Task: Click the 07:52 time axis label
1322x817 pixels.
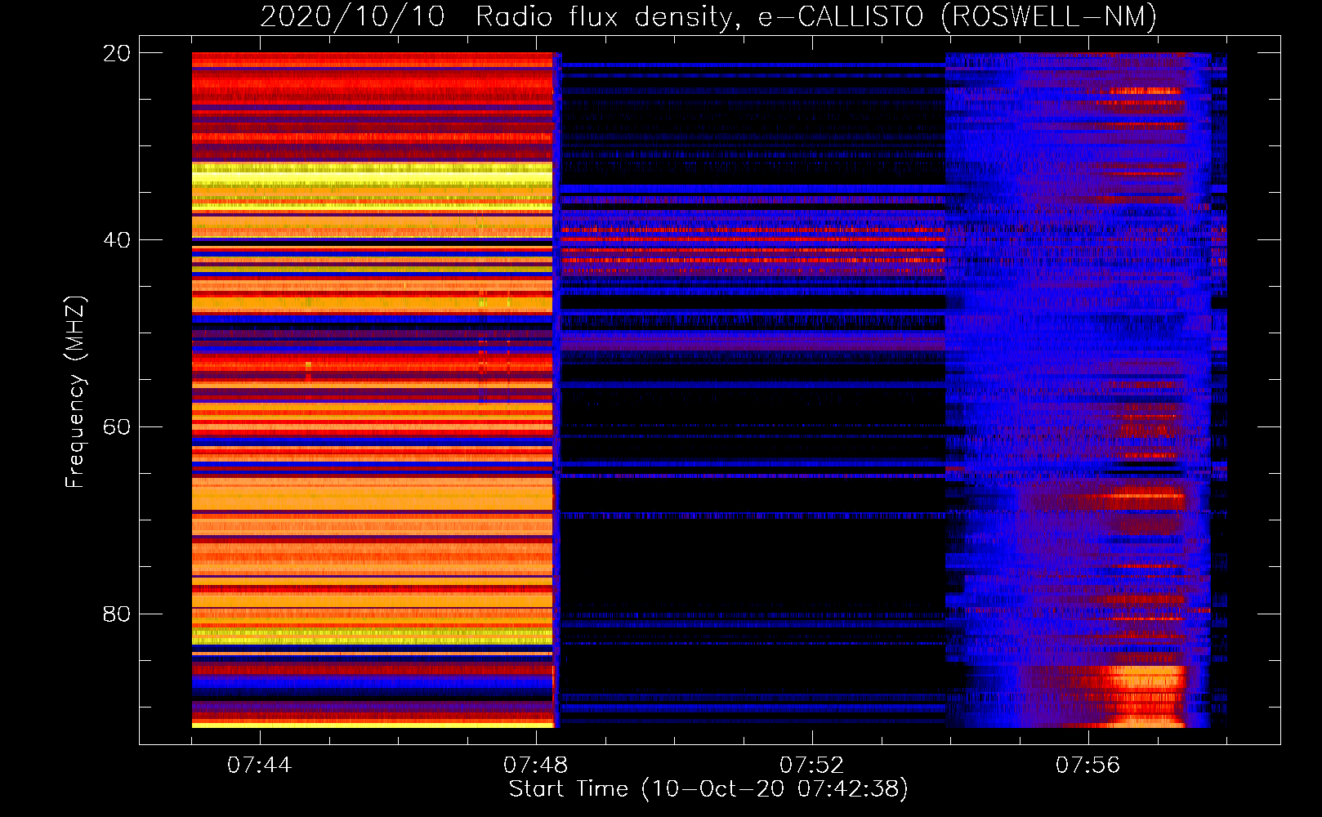Action: (811, 766)
